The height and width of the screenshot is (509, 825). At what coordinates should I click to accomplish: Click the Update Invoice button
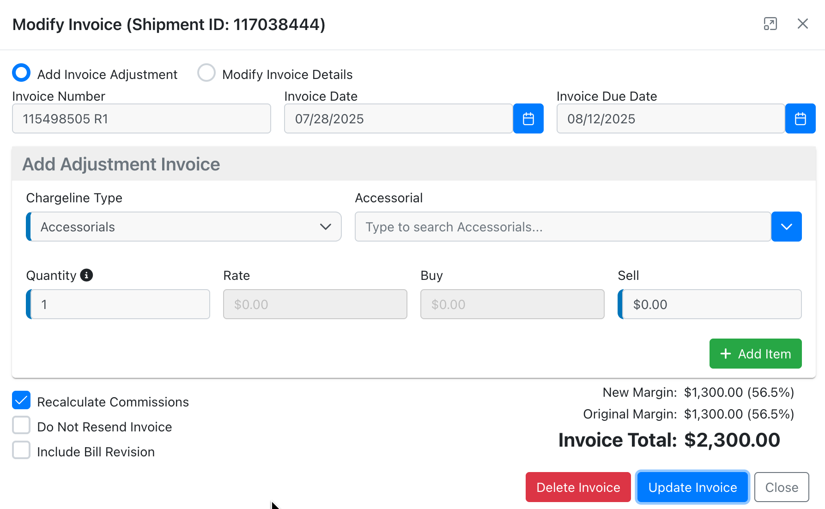point(692,487)
